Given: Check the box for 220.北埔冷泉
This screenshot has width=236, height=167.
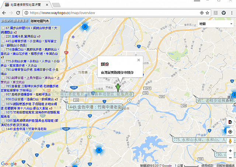Looking at the screenshot, I should 3,36.
